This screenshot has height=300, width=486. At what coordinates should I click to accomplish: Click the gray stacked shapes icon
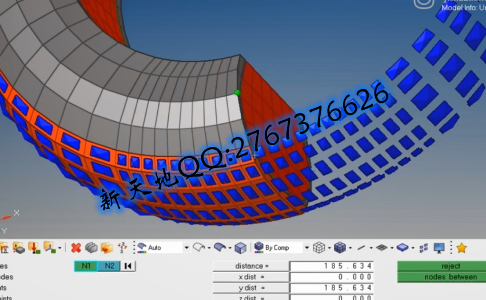click(x=91, y=247)
